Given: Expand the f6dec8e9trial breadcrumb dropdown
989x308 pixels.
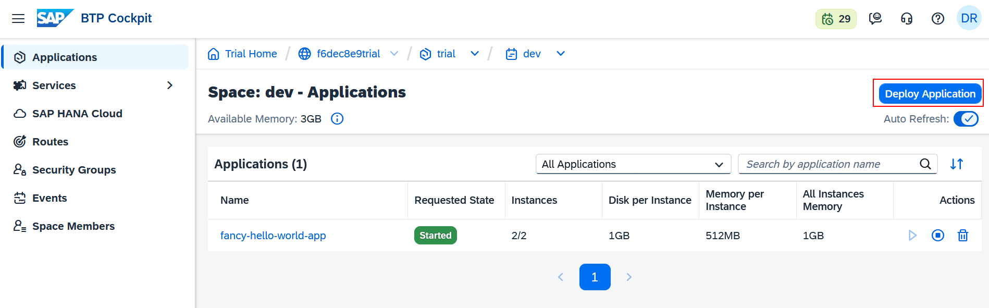Looking at the screenshot, I should click(x=394, y=54).
